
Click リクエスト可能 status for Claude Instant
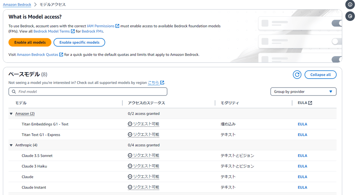[146, 187]
